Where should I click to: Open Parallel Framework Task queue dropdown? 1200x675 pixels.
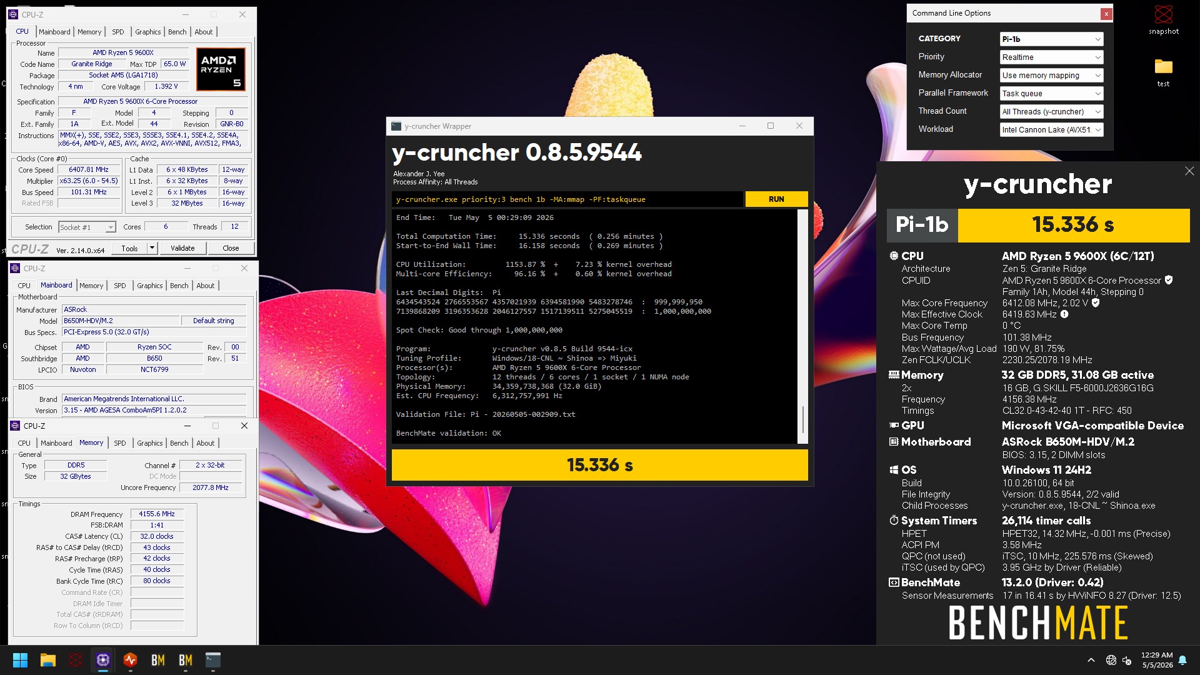pos(1051,94)
